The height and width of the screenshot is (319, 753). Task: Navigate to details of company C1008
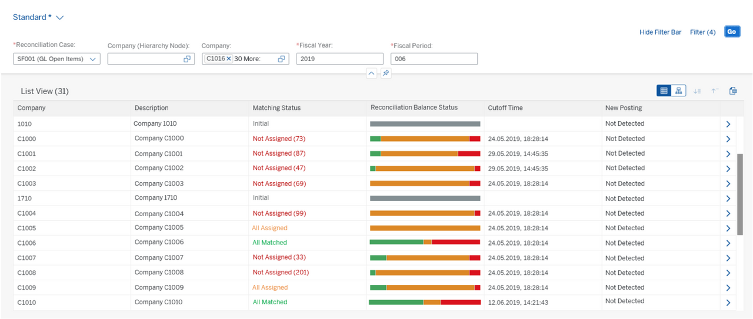point(728,273)
